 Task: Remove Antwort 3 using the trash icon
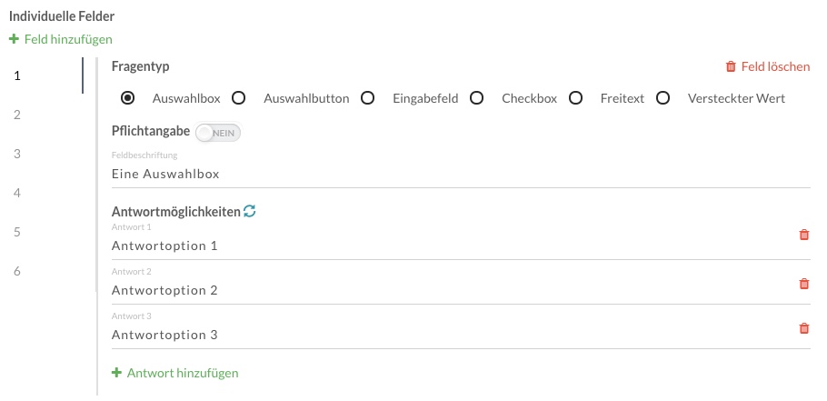[x=803, y=328]
